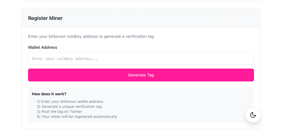Select the Register Miner heading
Image resolution: width=282 pixels, height=130 pixels.
[45, 18]
